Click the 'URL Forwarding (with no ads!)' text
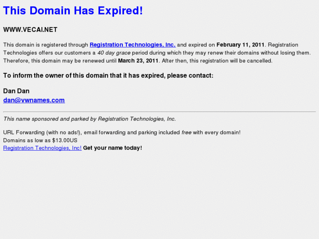 click(42, 132)
